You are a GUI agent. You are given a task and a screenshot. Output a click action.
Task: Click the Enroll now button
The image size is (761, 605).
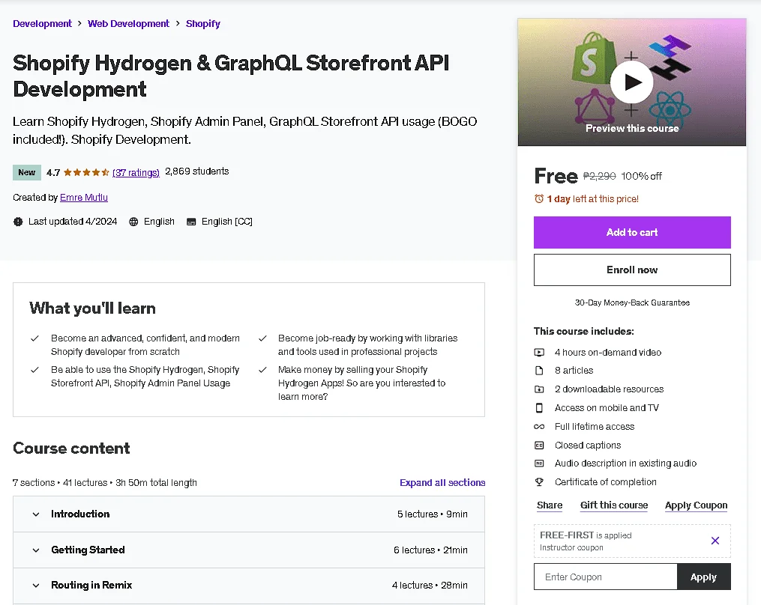632,270
